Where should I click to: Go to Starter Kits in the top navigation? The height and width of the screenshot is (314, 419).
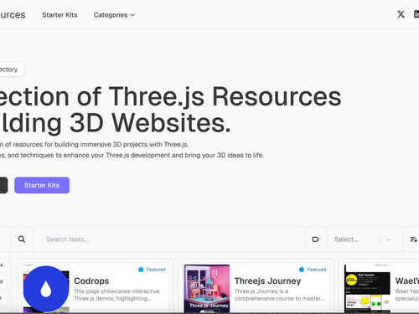59,15
